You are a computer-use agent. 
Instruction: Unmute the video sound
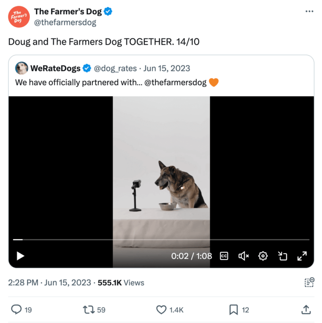click(x=243, y=256)
